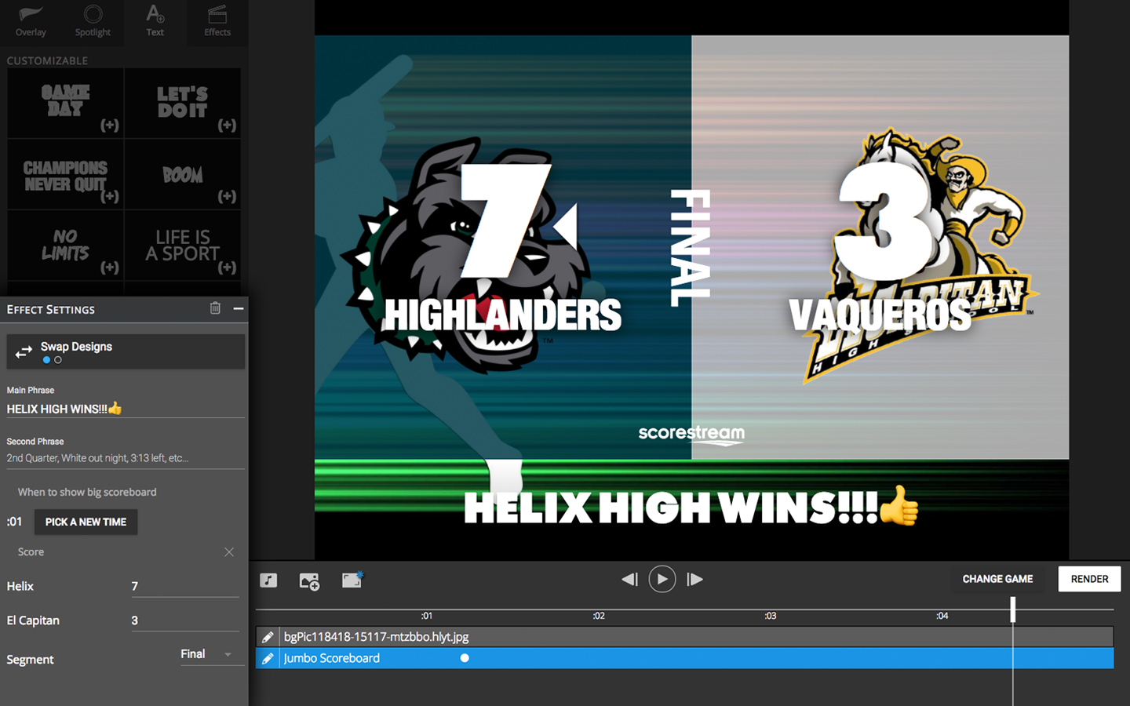This screenshot has width=1130, height=706.
Task: Add the LIFE IS A SPORT preset
Action: pos(183,246)
